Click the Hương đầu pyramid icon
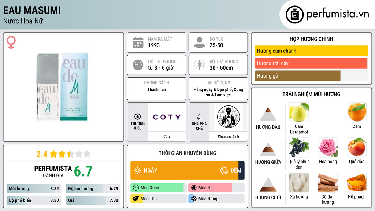 (268, 114)
